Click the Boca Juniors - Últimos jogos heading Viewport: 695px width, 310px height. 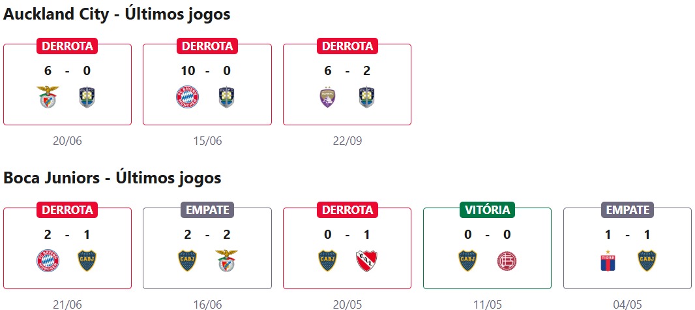pyautogui.click(x=113, y=178)
